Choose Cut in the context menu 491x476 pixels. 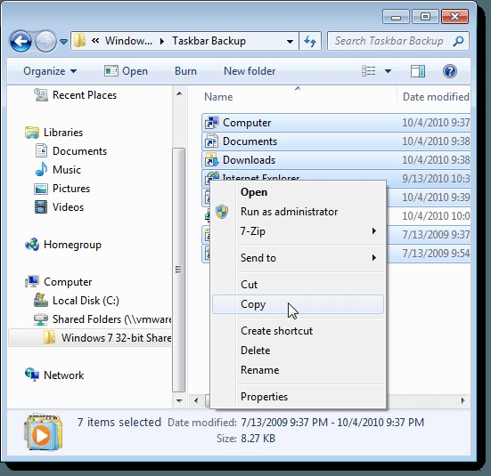(298, 285)
